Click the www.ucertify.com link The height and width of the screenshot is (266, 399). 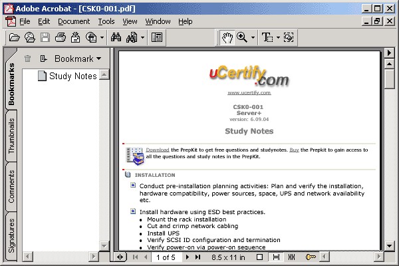(249, 92)
